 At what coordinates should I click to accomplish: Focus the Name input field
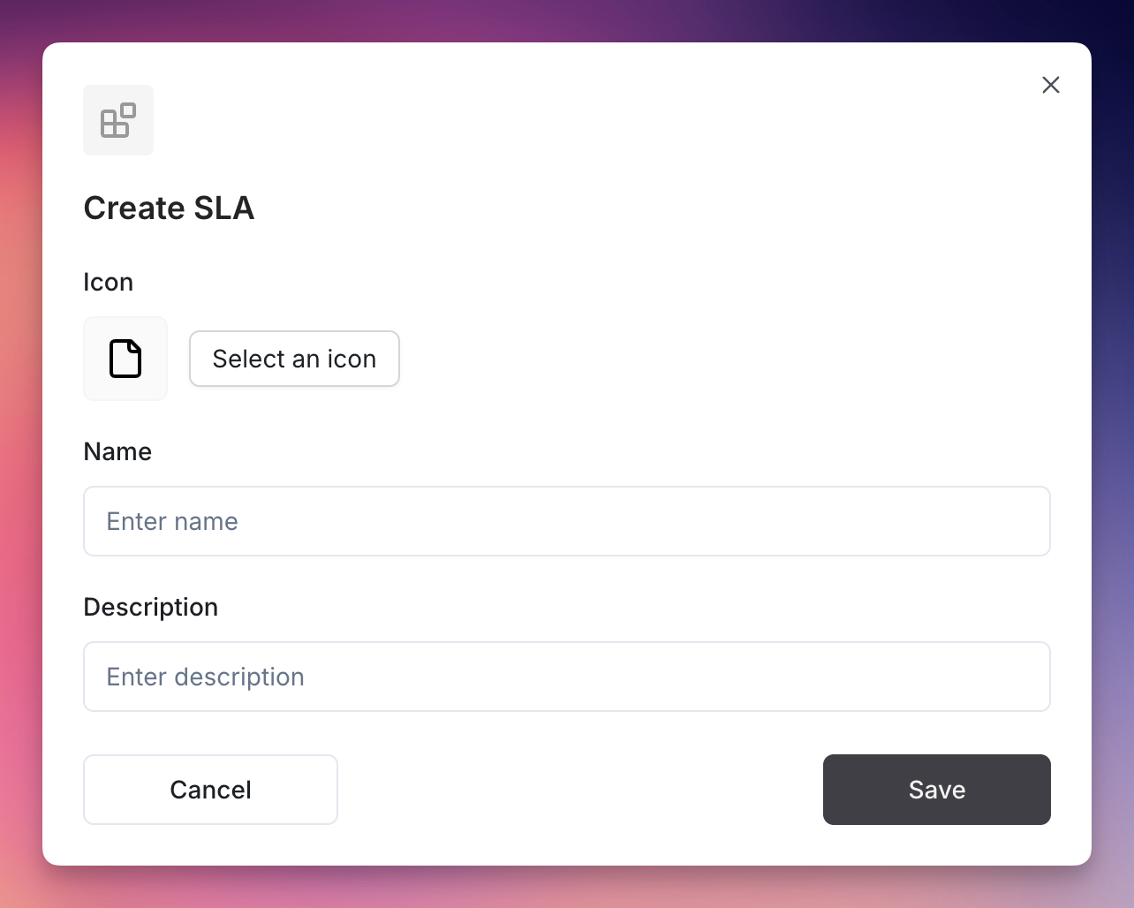click(x=567, y=521)
